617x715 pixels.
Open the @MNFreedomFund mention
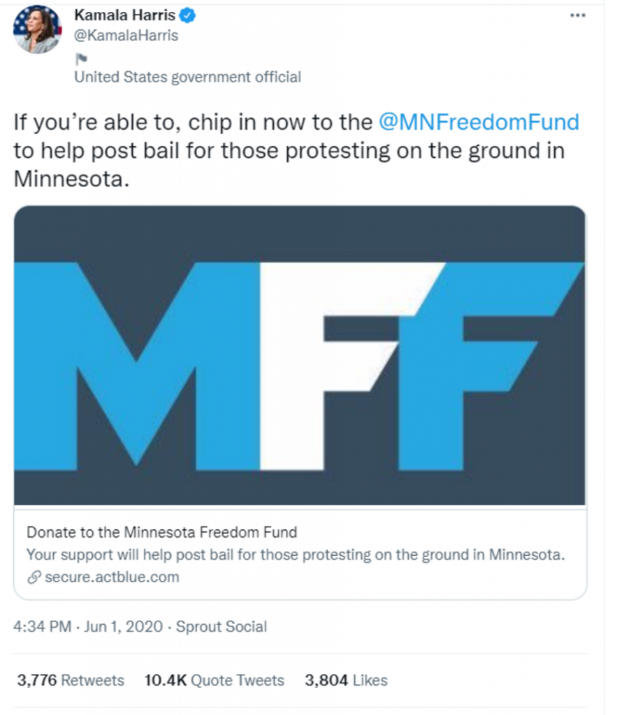(x=479, y=123)
